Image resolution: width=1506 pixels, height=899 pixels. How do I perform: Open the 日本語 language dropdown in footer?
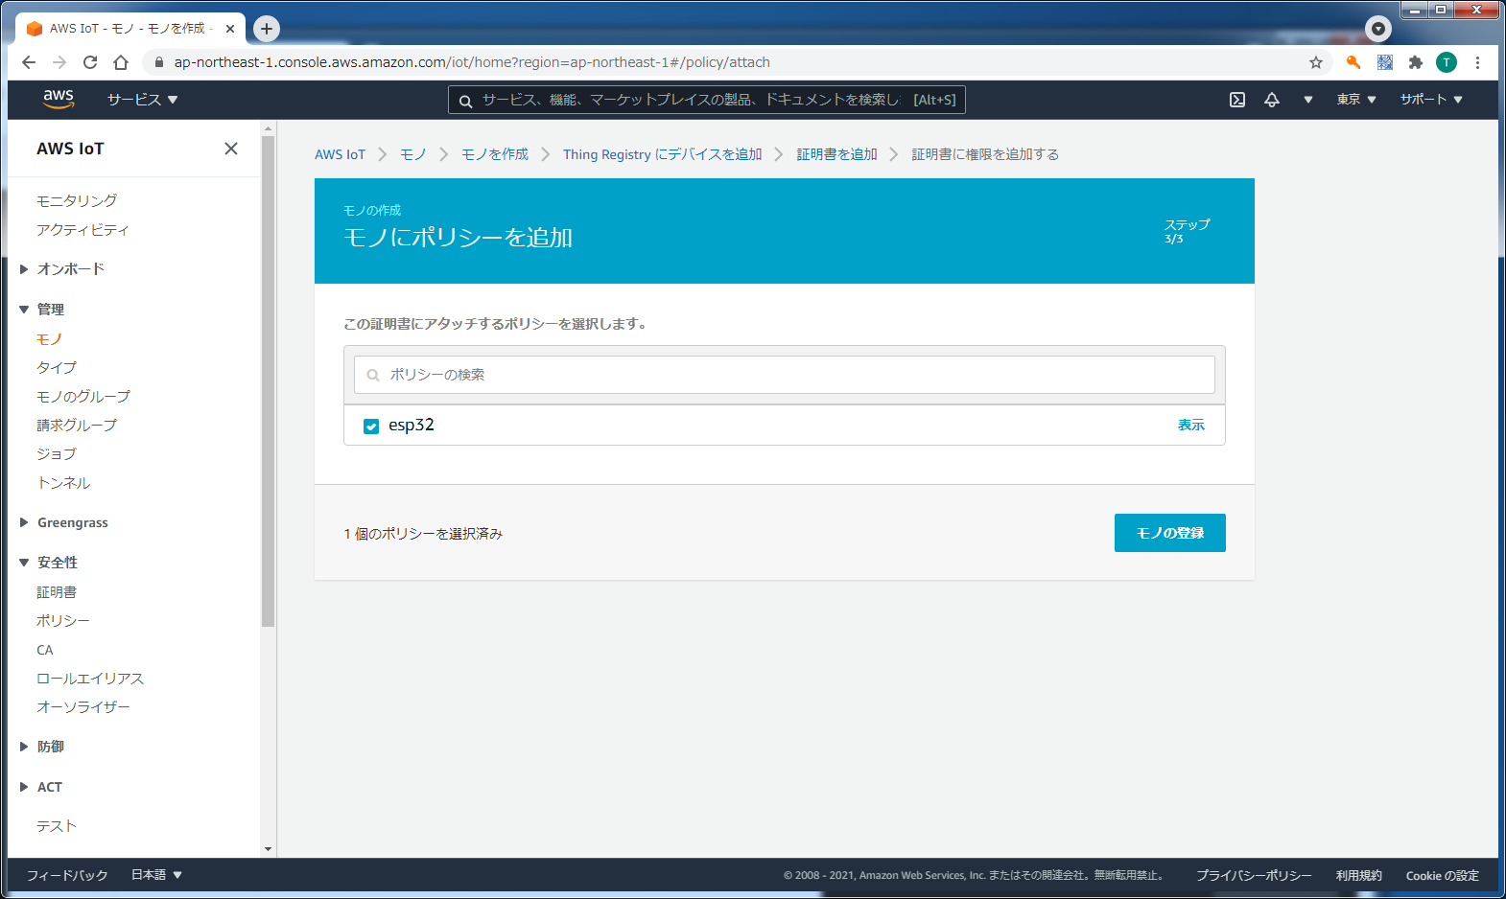click(156, 875)
